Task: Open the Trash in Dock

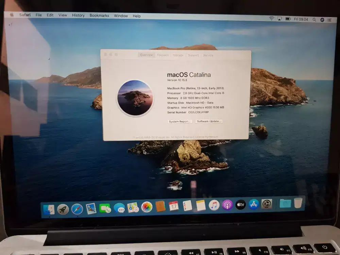Action: (298, 203)
